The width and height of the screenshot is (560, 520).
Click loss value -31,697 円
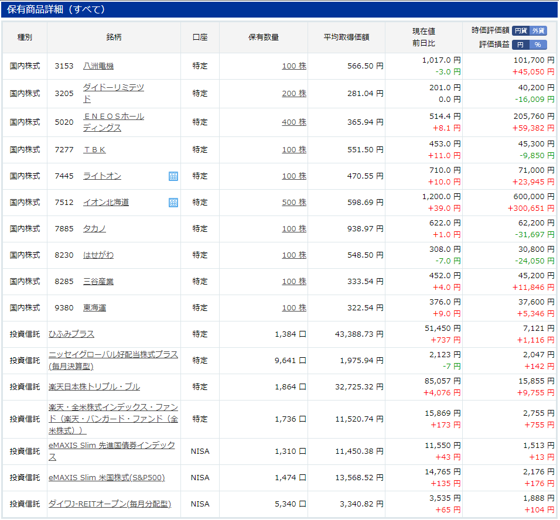[535, 235]
